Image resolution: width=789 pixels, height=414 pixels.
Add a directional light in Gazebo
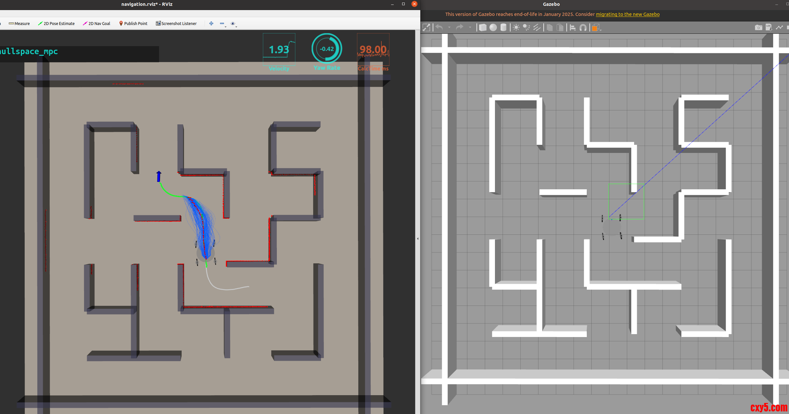tap(537, 28)
